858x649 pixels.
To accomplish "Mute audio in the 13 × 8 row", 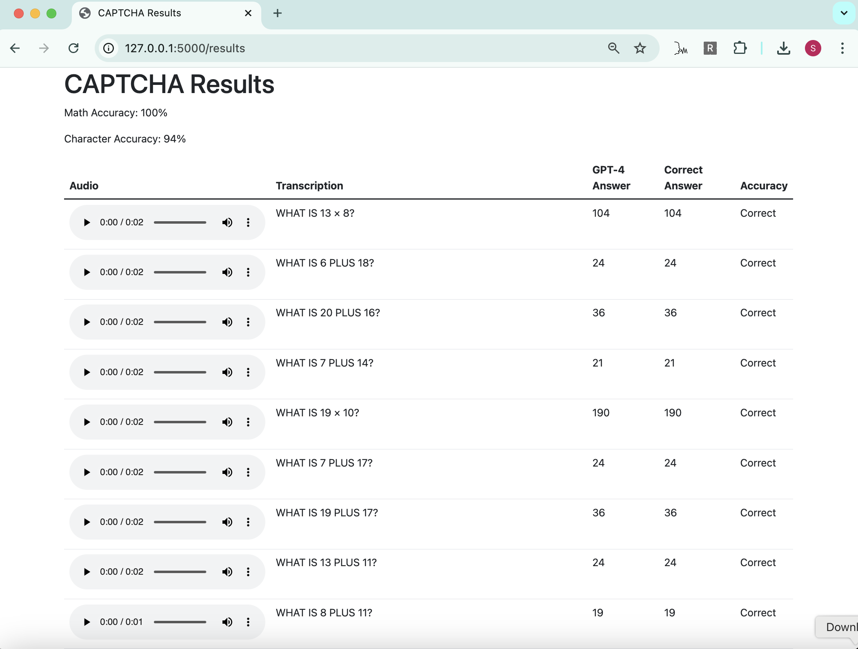I will point(227,222).
